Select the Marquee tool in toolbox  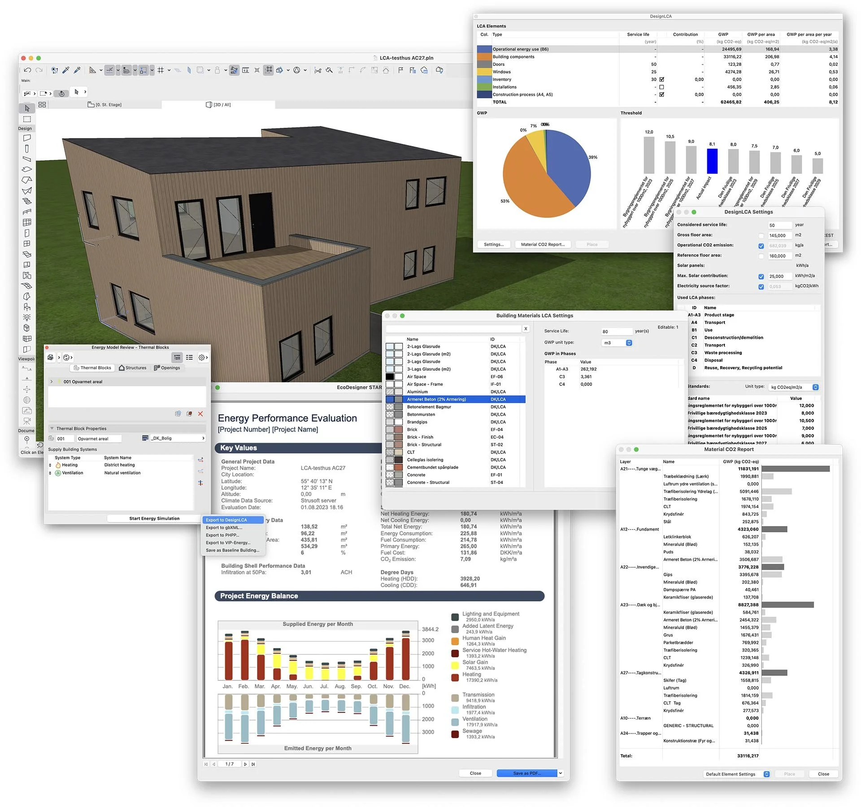[x=27, y=119]
